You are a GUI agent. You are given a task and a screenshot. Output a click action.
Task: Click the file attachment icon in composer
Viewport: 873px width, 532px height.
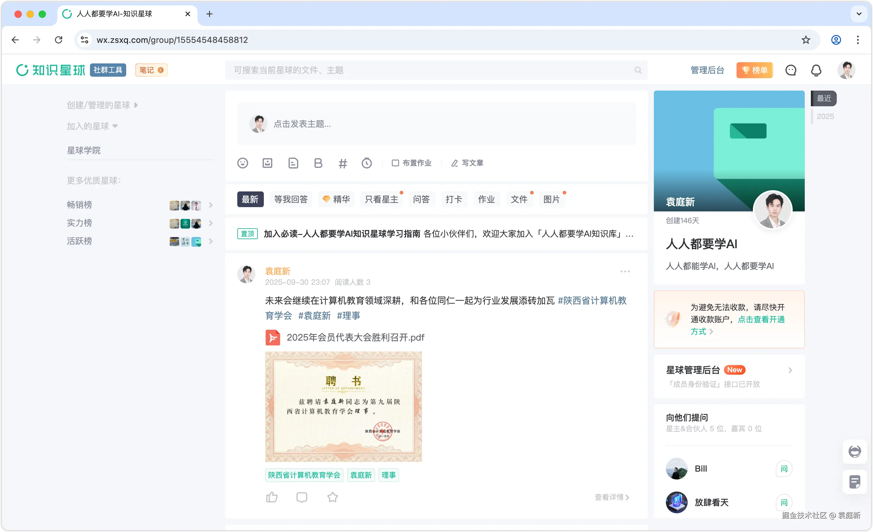tap(293, 163)
